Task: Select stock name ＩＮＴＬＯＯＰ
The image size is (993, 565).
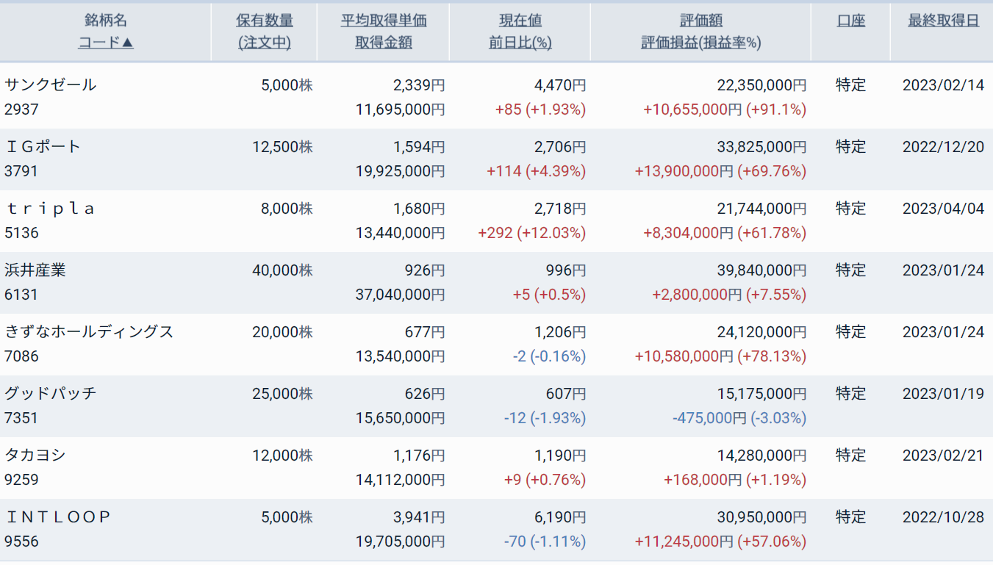Action: 57,517
